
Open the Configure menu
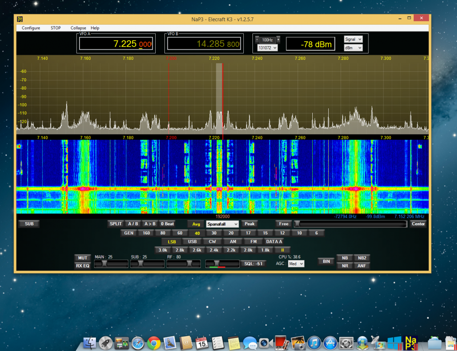pos(30,28)
